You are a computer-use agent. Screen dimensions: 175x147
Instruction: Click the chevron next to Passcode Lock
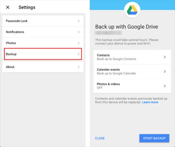[x=79, y=21]
